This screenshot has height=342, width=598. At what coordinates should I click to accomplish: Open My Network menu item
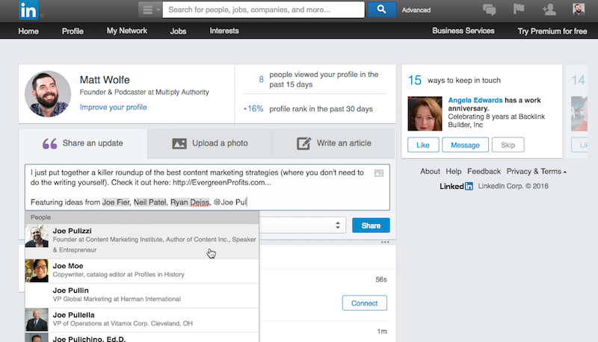click(x=127, y=31)
